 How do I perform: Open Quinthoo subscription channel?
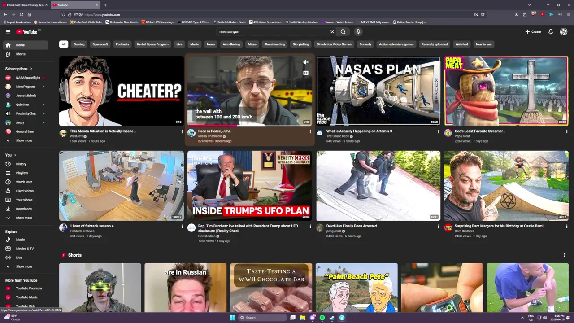pos(26,105)
